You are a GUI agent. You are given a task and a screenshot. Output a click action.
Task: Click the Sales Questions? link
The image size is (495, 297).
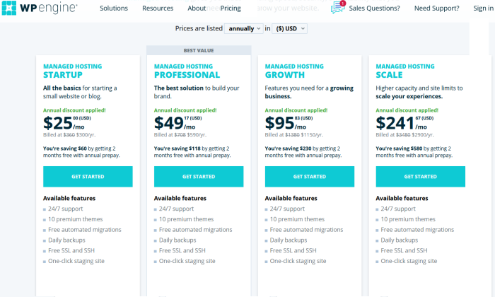(374, 8)
